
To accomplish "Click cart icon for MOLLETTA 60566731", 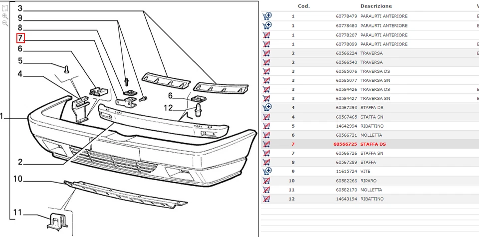I will (x=266, y=135).
